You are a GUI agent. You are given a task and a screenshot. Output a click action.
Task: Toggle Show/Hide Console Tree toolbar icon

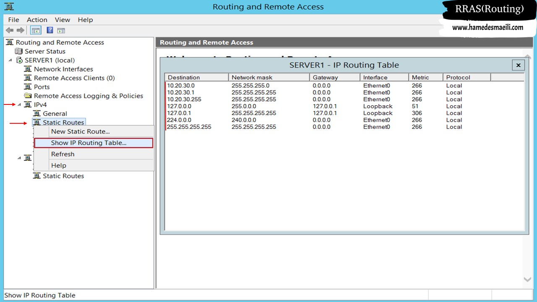(x=36, y=30)
